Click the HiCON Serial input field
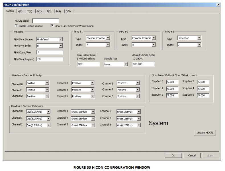The height and width of the screenshot is (171, 225). click(x=46, y=21)
